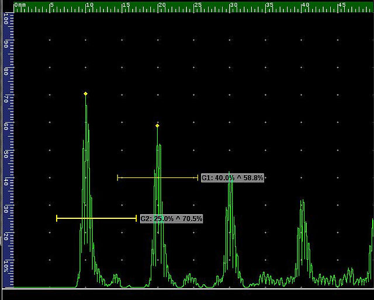Click the left end cap of gate G1
374x300 pixels.
(117, 178)
